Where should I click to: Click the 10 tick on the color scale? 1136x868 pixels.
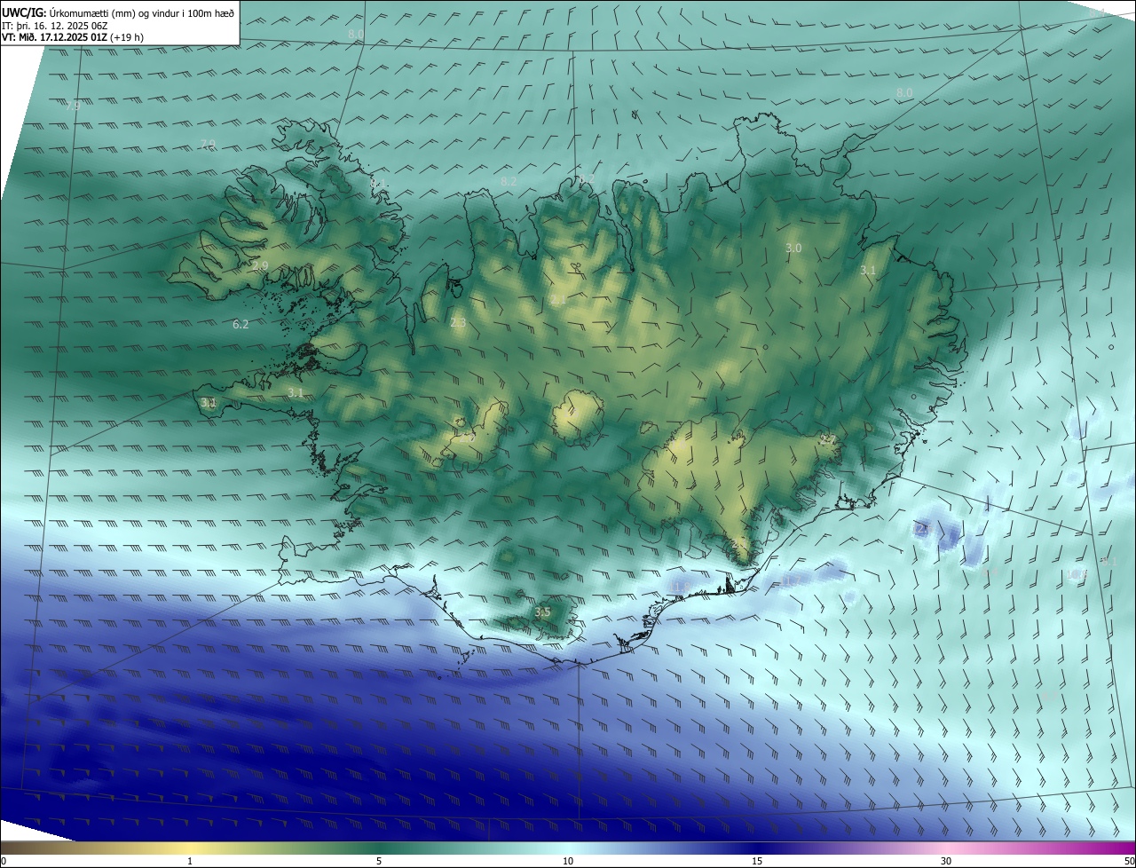[x=568, y=861]
